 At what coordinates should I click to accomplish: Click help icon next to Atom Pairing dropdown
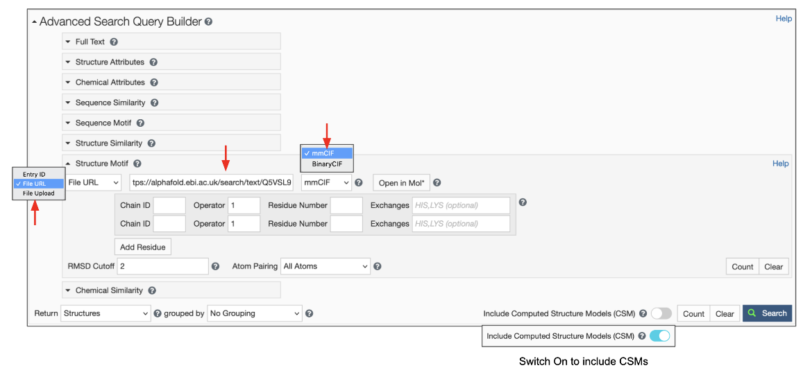[x=378, y=266]
